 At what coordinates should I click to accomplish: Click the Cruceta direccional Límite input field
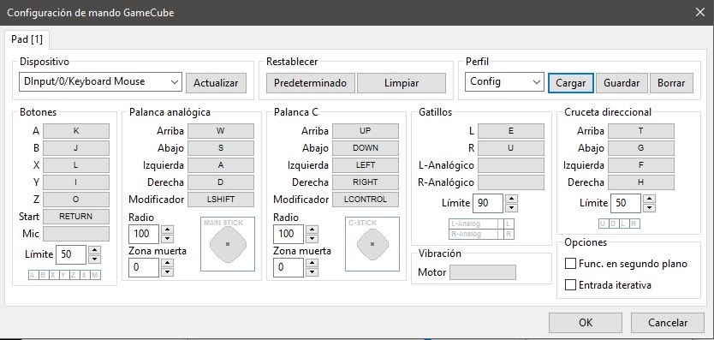pyautogui.click(x=626, y=203)
